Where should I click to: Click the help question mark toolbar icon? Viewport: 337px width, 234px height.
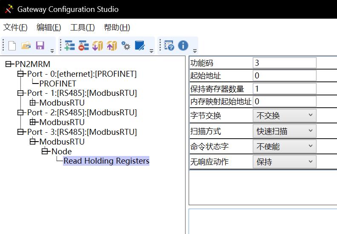(169, 46)
